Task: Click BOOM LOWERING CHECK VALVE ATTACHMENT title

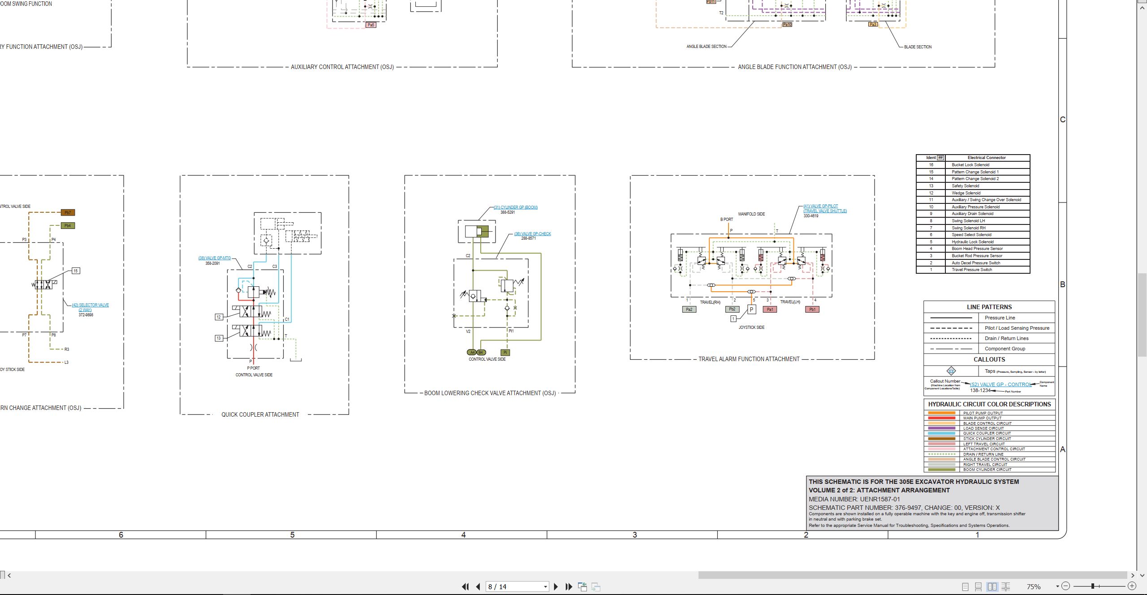Action: point(490,393)
